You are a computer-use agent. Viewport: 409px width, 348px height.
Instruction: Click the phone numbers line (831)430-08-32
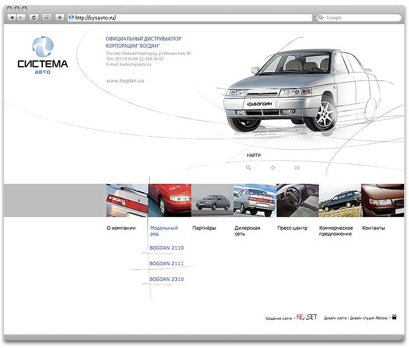[x=135, y=59]
